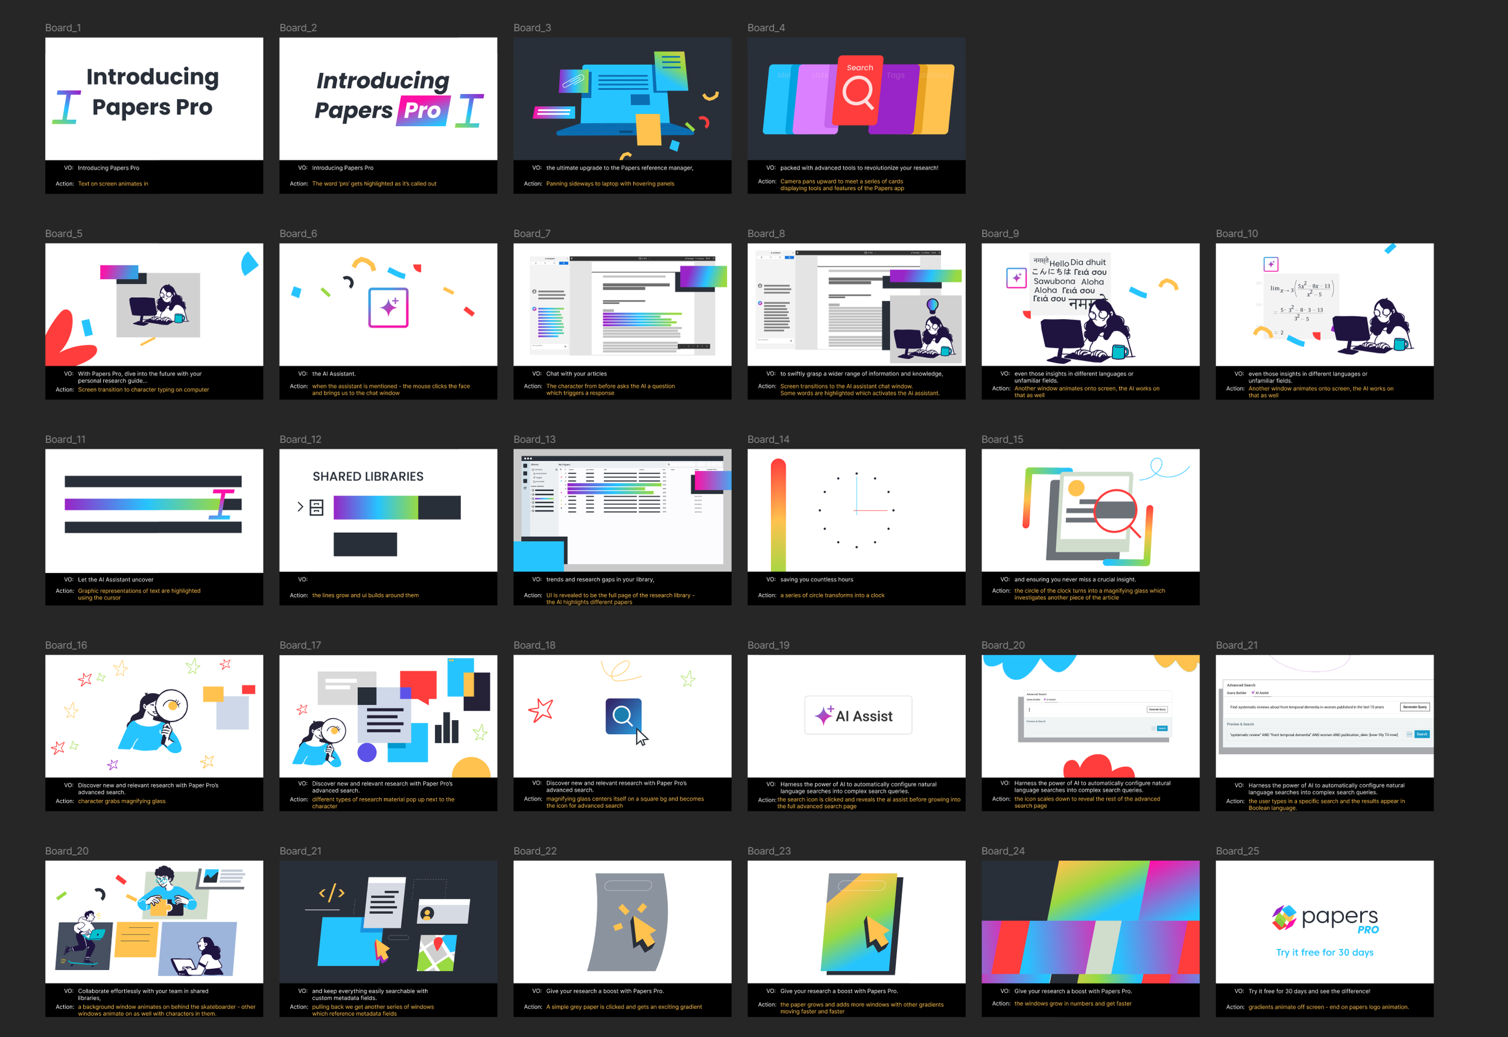The image size is (1508, 1037).
Task: Expand the chevron beside the archive in Board_12
Action: click(301, 507)
